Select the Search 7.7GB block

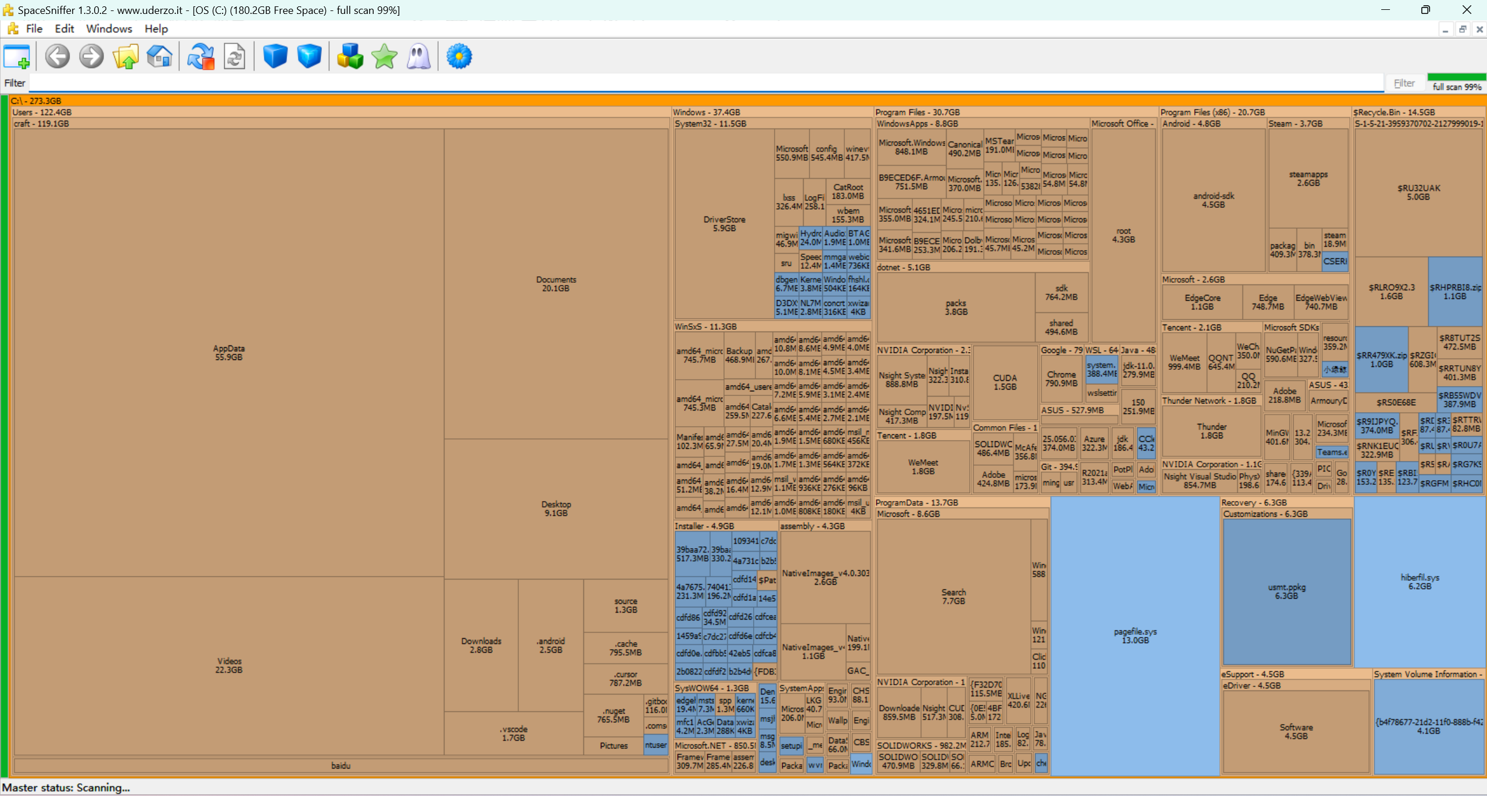pyautogui.click(x=954, y=596)
